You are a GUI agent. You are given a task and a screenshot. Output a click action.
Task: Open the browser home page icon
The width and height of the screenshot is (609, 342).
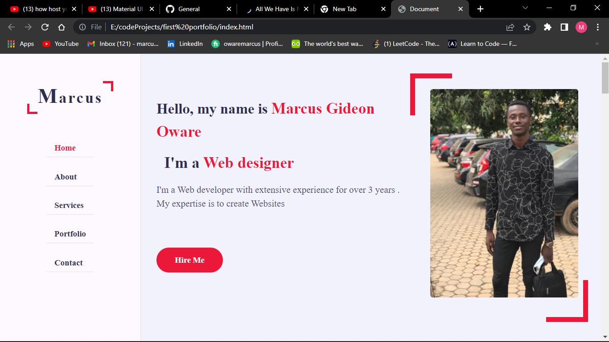click(x=62, y=27)
